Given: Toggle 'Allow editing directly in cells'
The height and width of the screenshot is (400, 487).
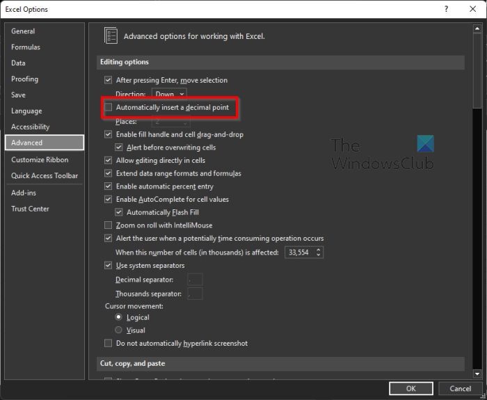Looking at the screenshot, I should click(x=108, y=160).
